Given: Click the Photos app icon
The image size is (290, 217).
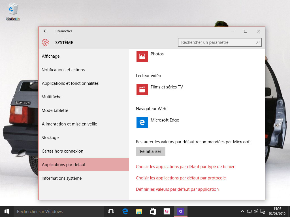Looking at the screenshot, I should pos(142,56).
